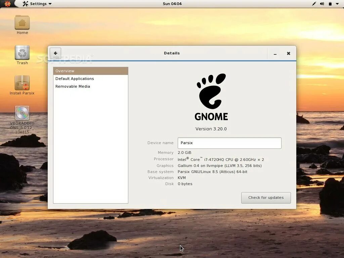The image size is (344, 258).
Task: Click the Details window title
Action: [172, 53]
